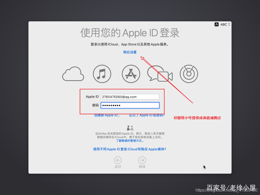This screenshot has height=195, width=260.
Task: Click the handshake privacy icon
Action: (x=130, y=128)
